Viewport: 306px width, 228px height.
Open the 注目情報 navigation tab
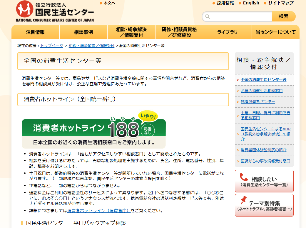(x=35, y=32)
